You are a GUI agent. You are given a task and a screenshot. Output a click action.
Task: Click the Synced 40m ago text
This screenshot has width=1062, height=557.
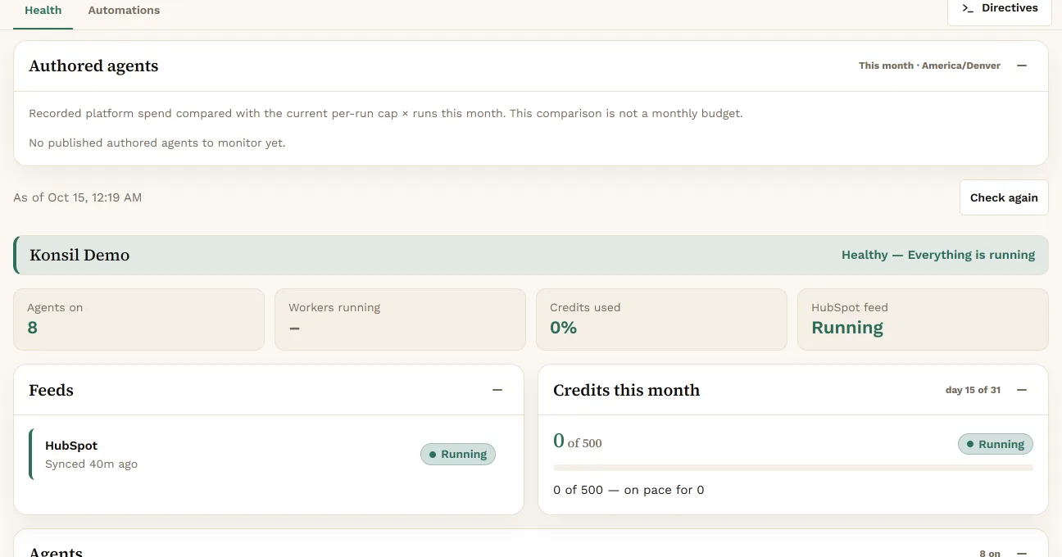91,464
